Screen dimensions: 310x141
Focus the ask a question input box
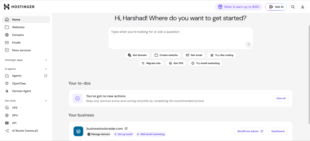coord(180,38)
